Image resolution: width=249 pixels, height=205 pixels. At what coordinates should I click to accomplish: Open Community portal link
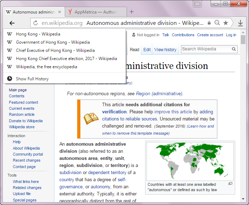pyautogui.click(x=28, y=154)
